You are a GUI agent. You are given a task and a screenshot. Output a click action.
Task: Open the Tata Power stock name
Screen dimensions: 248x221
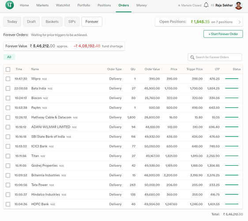click(x=39, y=185)
